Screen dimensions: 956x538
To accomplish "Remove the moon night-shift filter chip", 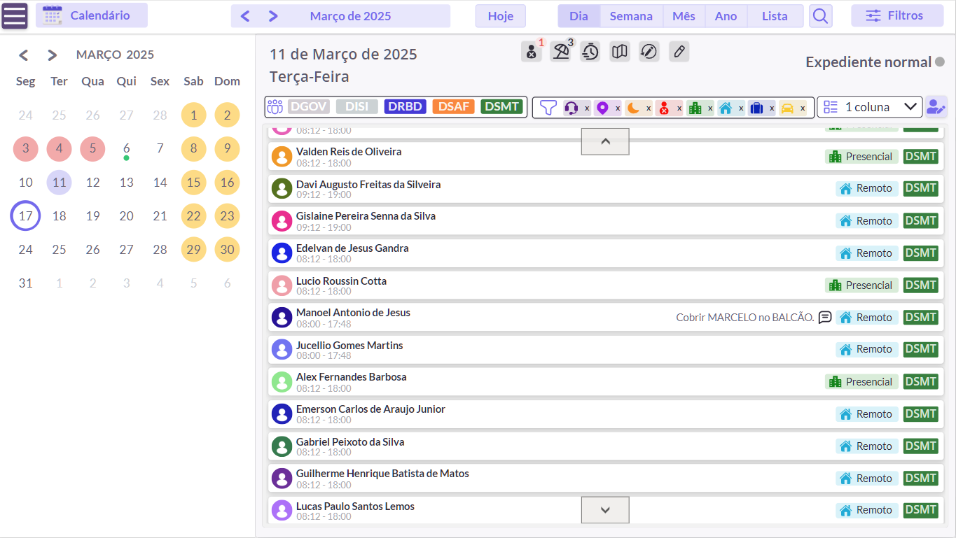I will pos(649,108).
